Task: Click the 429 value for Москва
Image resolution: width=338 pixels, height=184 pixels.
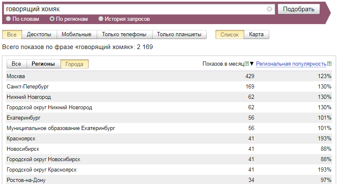Action: pyautogui.click(x=250, y=76)
